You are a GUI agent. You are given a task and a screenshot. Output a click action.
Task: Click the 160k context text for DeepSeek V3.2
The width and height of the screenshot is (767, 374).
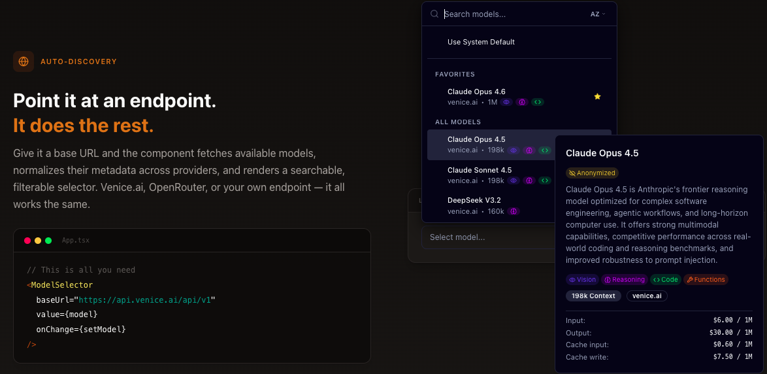[496, 211]
